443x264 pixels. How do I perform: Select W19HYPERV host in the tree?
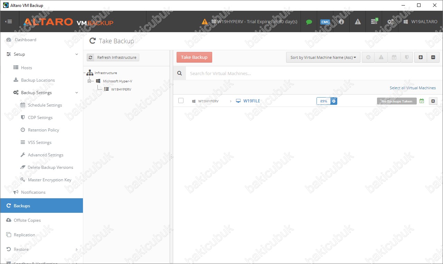pyautogui.click(x=117, y=89)
